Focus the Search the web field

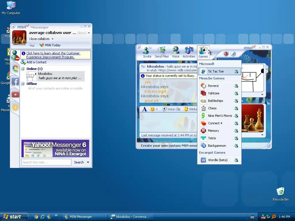click(46, 162)
